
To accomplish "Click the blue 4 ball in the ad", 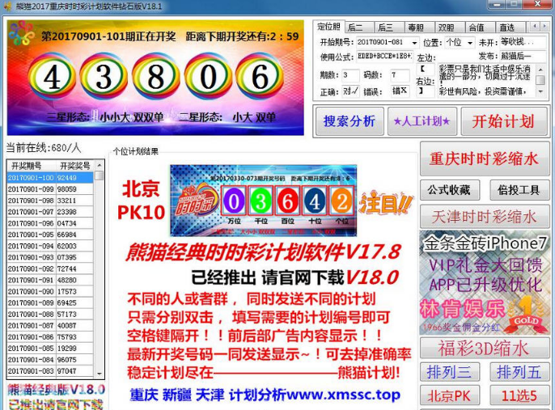I will pyautogui.click(x=315, y=201).
